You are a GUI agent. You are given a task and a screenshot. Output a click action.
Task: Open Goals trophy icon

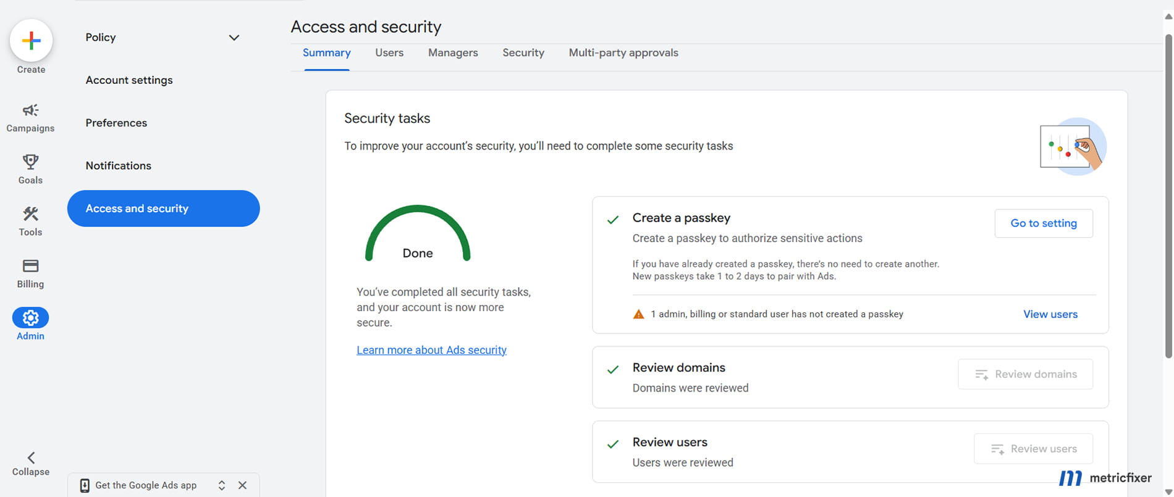pos(30,162)
